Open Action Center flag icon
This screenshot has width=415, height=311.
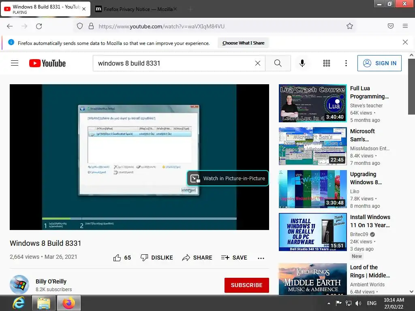pos(338,303)
